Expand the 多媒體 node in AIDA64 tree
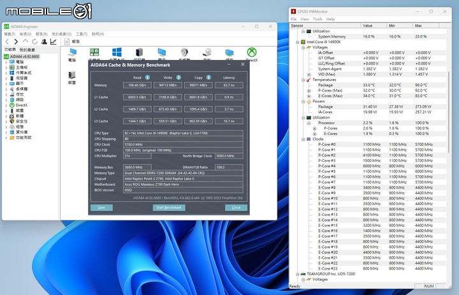 [x=6, y=89]
